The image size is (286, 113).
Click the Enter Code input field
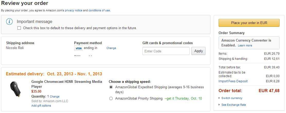[x=166, y=51]
